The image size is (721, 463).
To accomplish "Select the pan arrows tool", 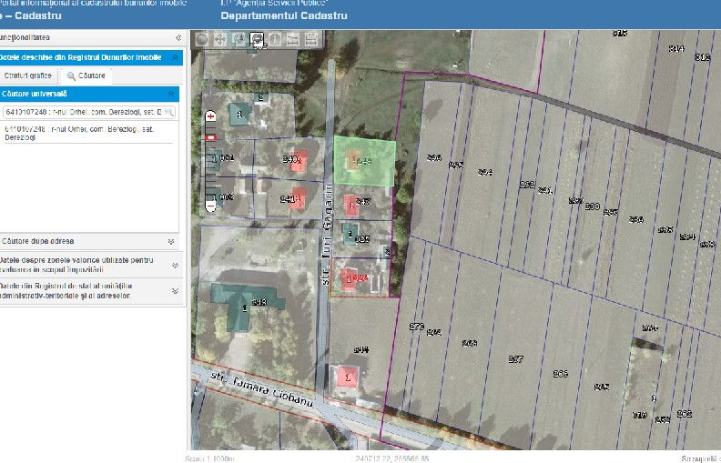I will 219,39.
